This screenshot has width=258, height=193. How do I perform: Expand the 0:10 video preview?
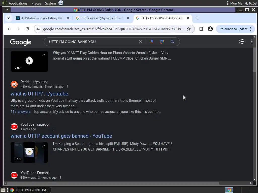pos(43,146)
